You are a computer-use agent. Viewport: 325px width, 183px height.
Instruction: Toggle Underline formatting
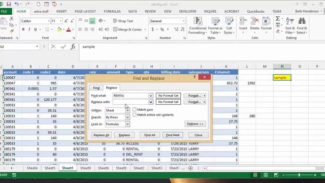36,29
